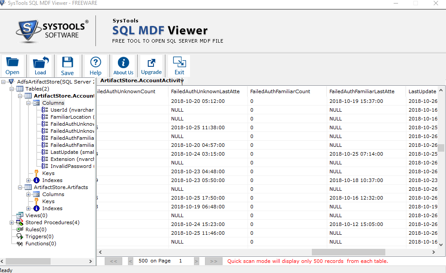The image size is (446, 273).
Task: Go to the first page with <<
Action: [113, 261]
